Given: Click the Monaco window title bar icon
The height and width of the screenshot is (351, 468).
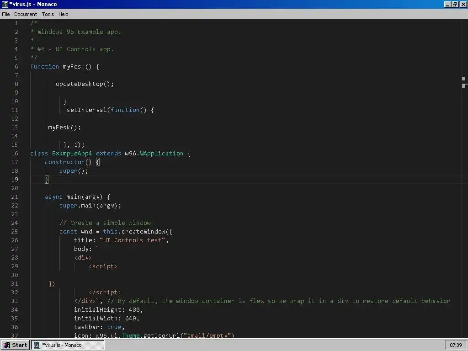Looking at the screenshot, I should (x=5, y=4).
